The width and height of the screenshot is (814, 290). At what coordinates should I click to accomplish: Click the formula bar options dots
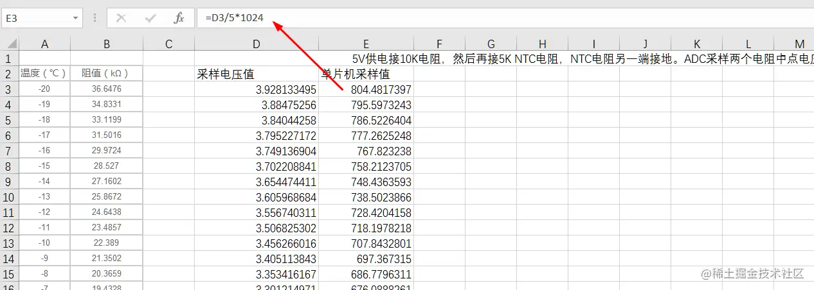(x=95, y=18)
